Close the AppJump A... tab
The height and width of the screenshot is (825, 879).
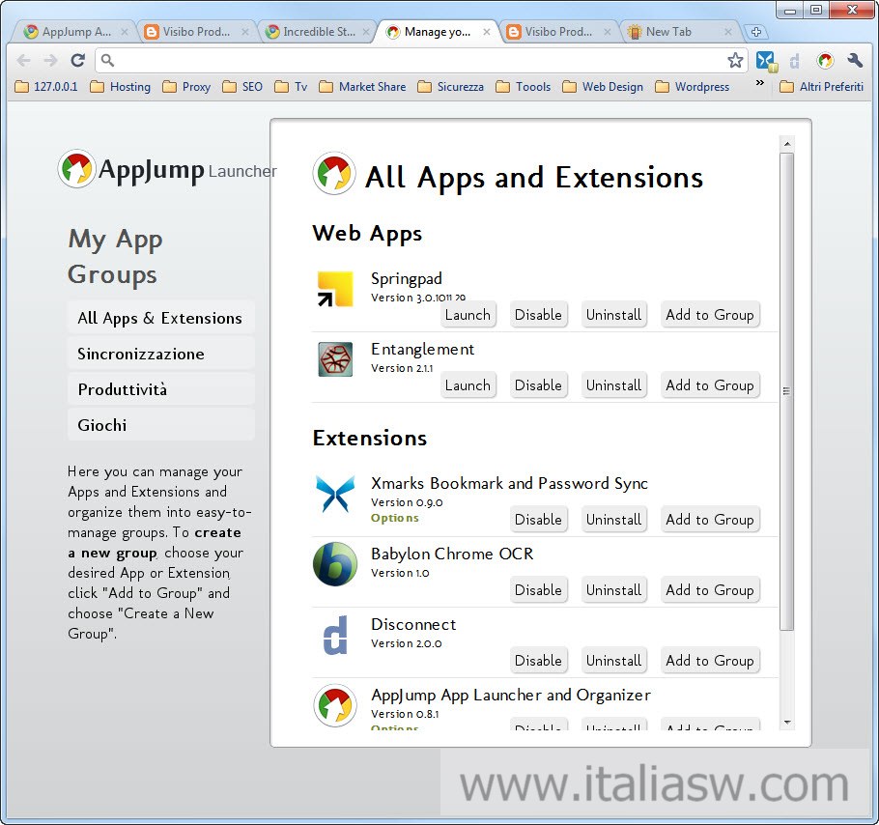[125, 32]
